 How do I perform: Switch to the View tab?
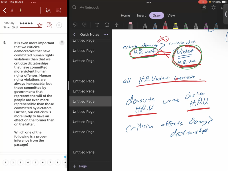coord(171,16)
